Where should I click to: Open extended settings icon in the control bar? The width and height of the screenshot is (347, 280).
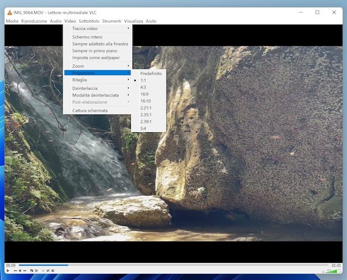pyautogui.click(x=36, y=270)
